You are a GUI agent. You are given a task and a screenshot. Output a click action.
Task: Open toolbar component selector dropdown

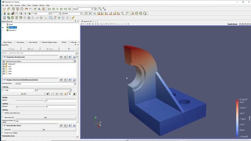click(56, 13)
